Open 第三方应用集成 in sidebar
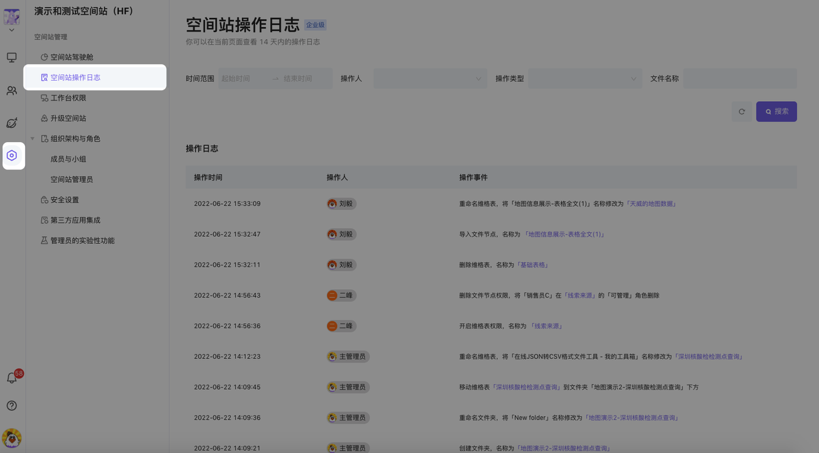The height and width of the screenshot is (453, 819). pyautogui.click(x=76, y=221)
